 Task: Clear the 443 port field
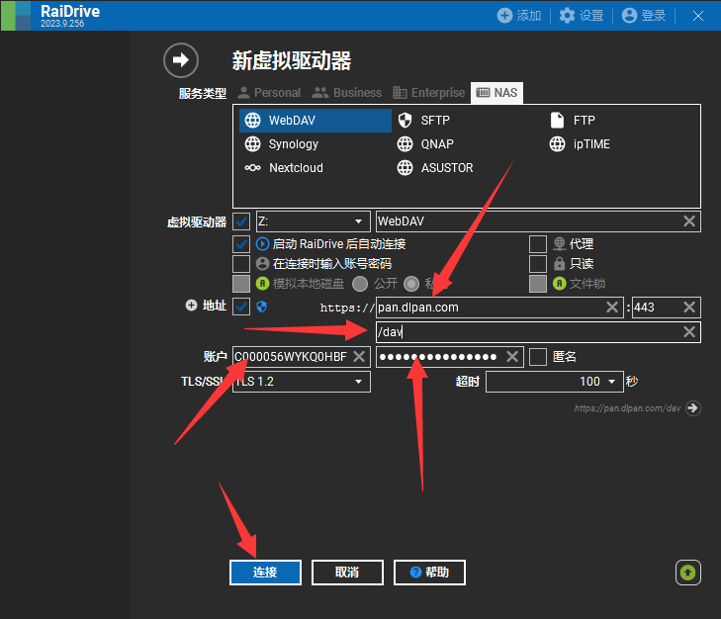pos(688,308)
